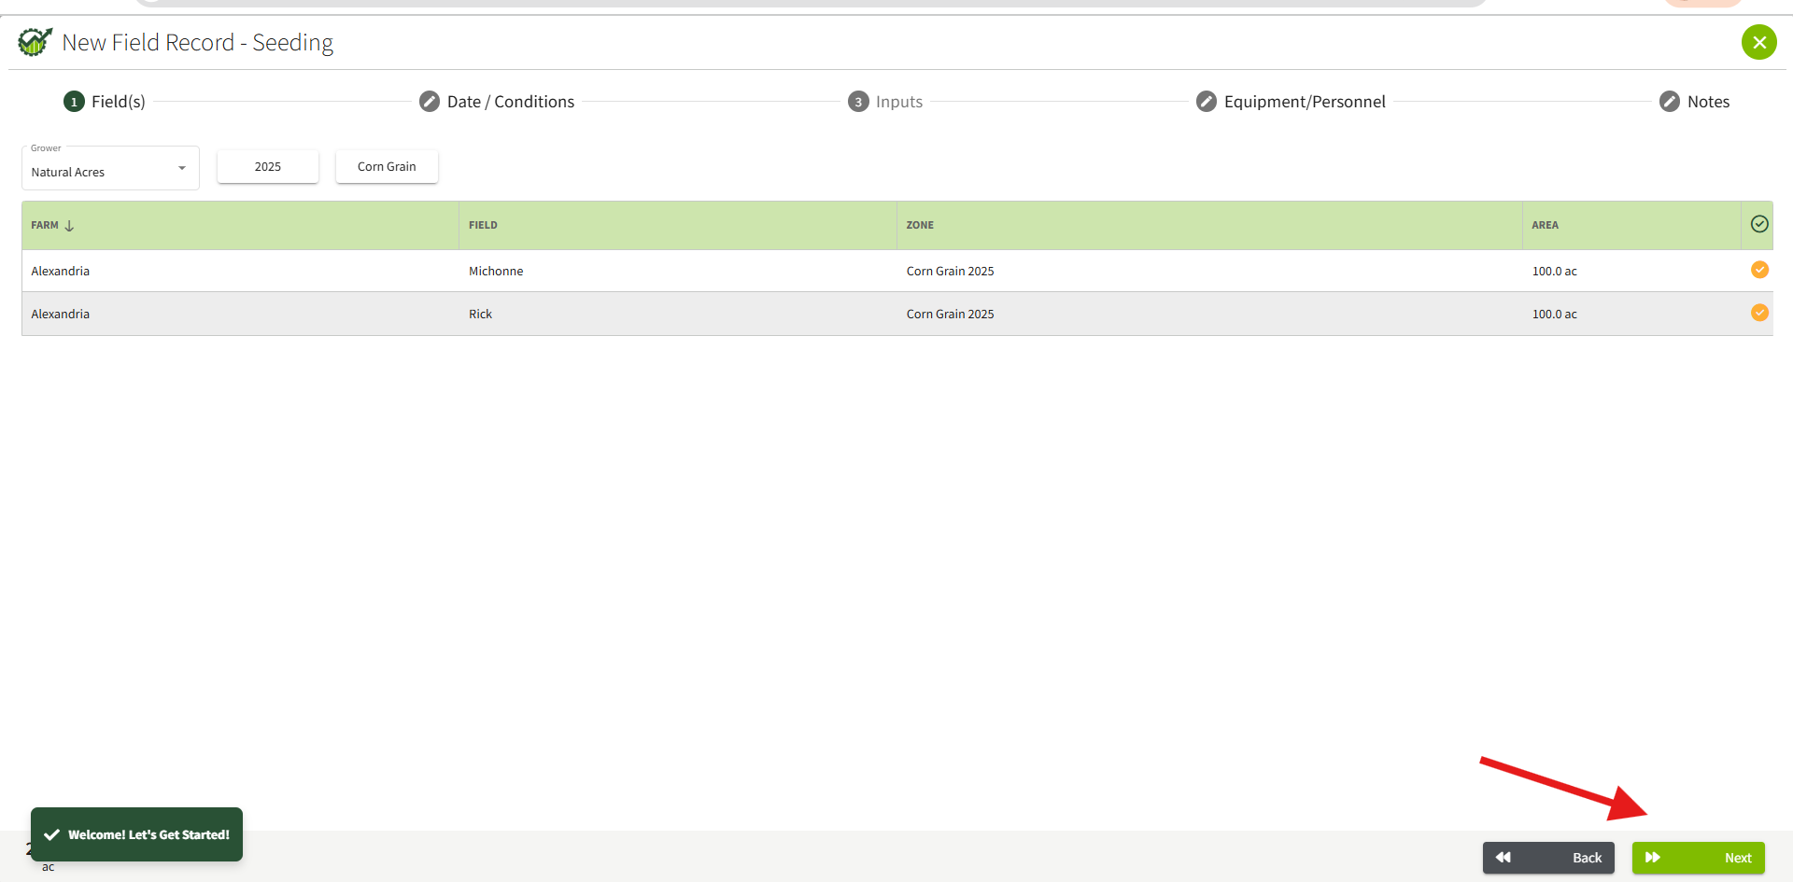
Task: Open the Inputs step
Action: coord(885,102)
